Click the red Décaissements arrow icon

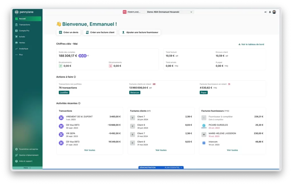(x=110, y=66)
